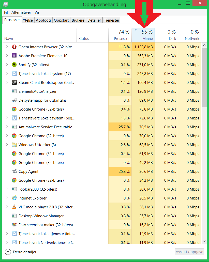
Task: Expand the Antimalware Service Executable process
Action: click(7, 127)
